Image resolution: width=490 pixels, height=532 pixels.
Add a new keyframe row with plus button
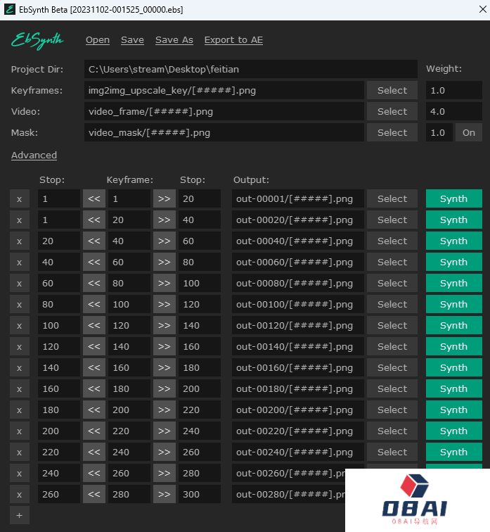coord(19,515)
